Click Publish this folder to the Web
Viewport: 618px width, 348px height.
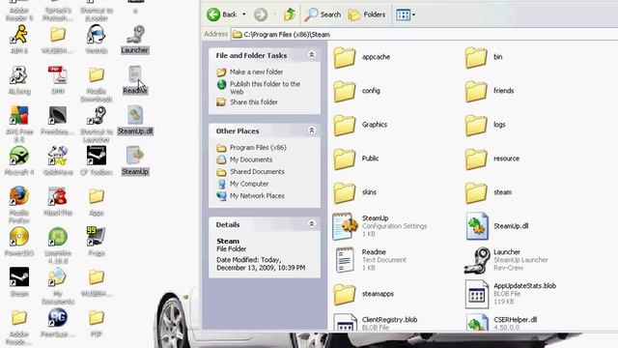click(265, 88)
